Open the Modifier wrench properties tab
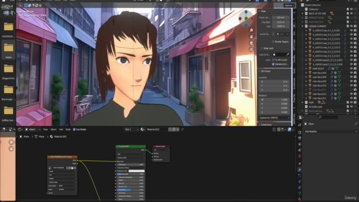The image size is (359, 202). tap(300, 169)
